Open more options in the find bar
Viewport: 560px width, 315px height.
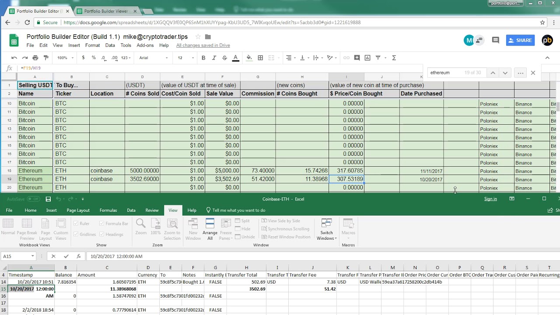520,73
